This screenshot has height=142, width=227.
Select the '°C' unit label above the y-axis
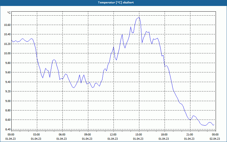click(x=9, y=13)
